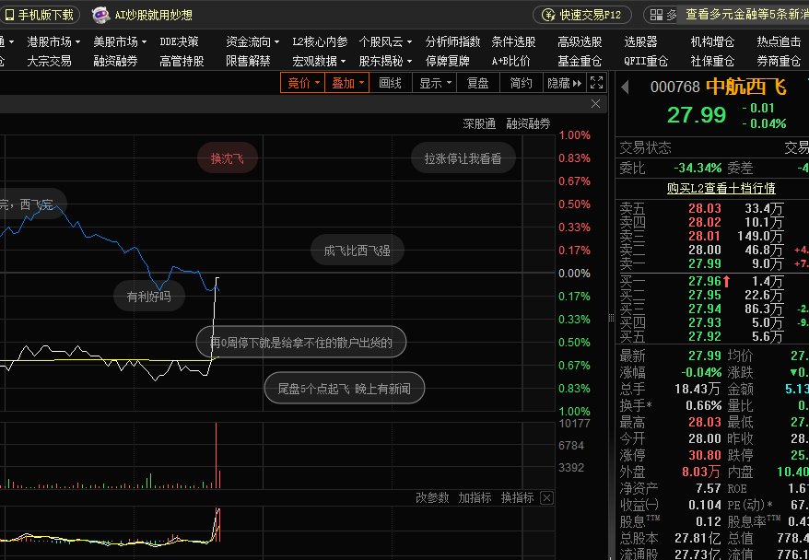The image size is (809, 560).
Task: Click the 卖三 price 28.01
Action: 705,236
